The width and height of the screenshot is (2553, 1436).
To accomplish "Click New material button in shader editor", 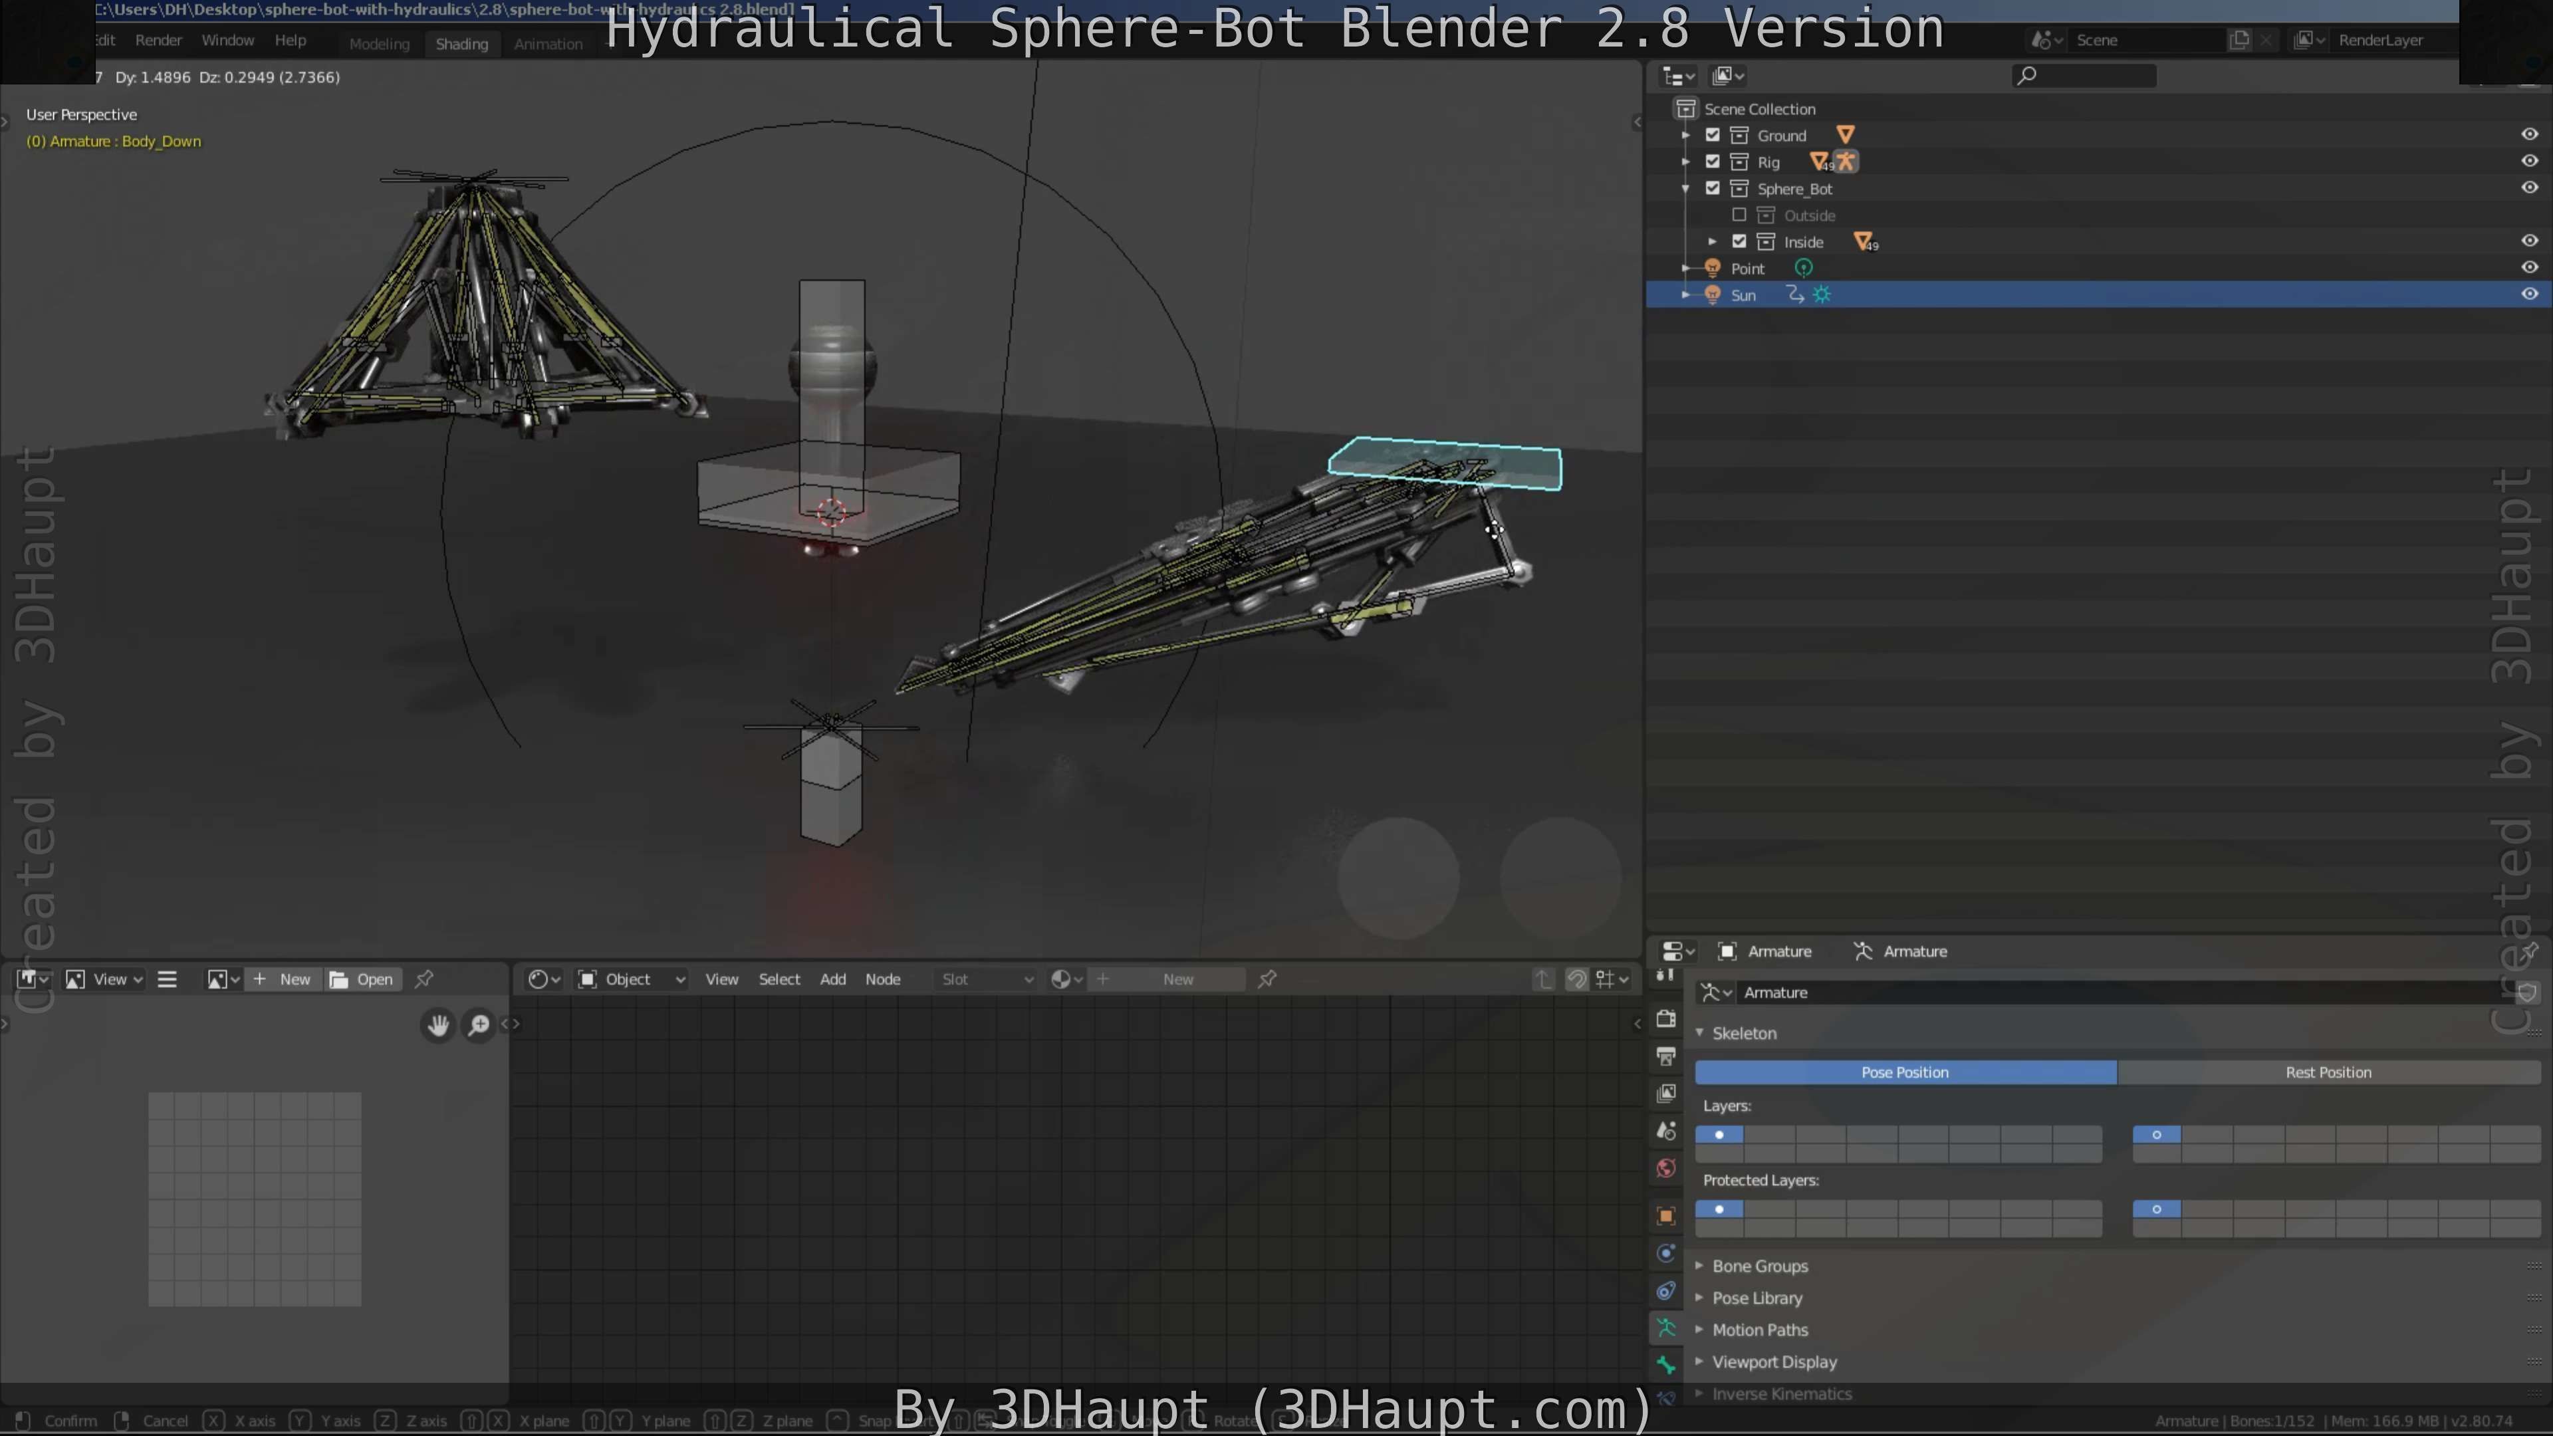I will [x=1167, y=979].
